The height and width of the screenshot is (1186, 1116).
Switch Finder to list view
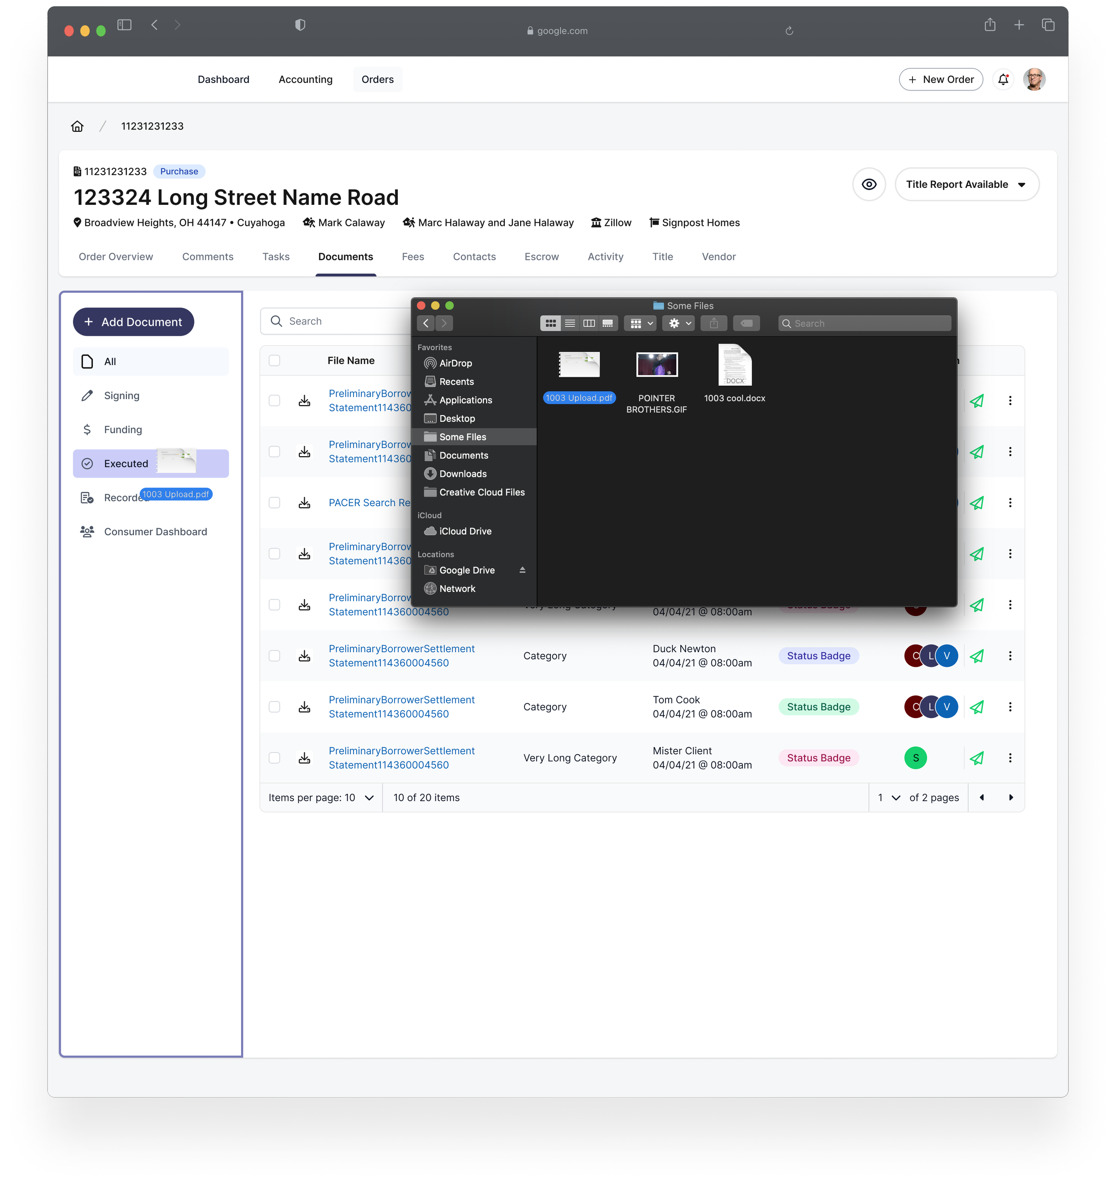point(570,323)
